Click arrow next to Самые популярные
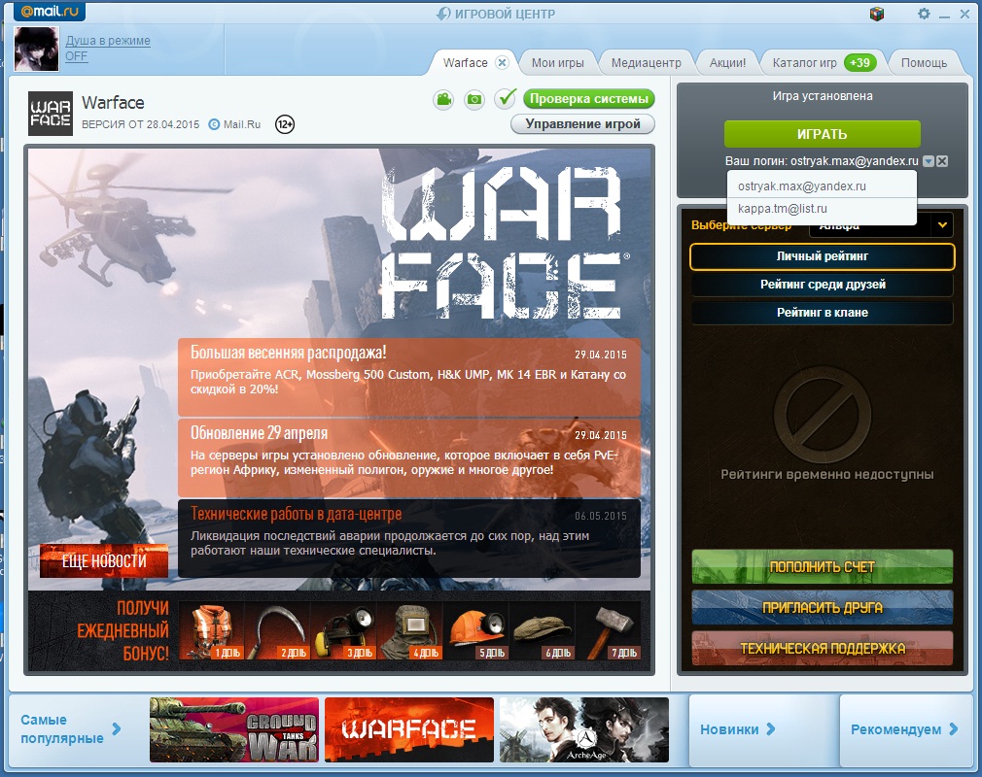The width and height of the screenshot is (982, 777). (117, 728)
